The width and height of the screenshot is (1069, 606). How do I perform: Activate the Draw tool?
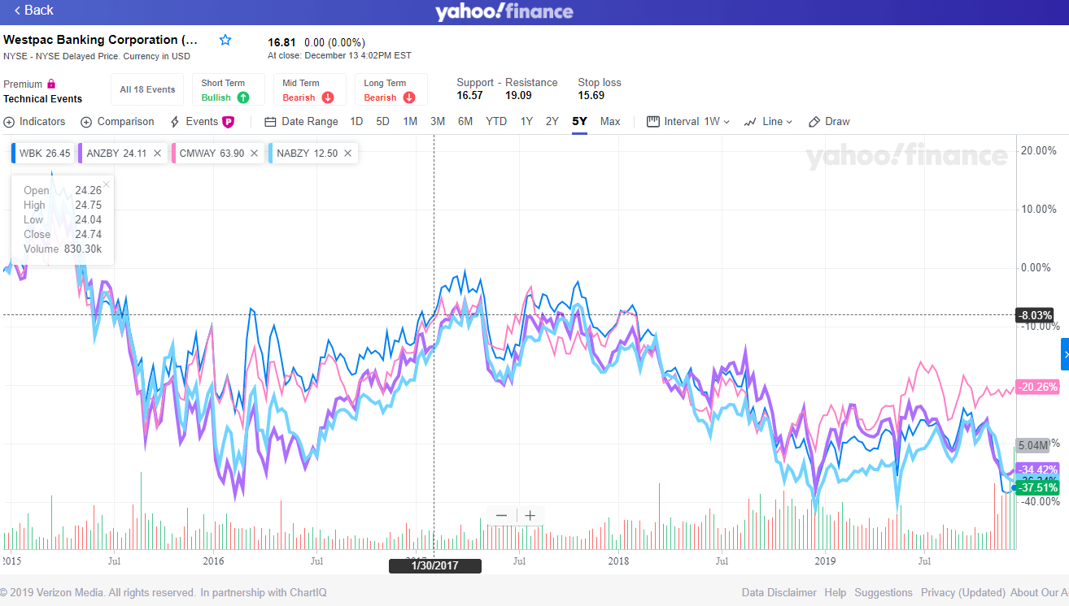point(829,122)
